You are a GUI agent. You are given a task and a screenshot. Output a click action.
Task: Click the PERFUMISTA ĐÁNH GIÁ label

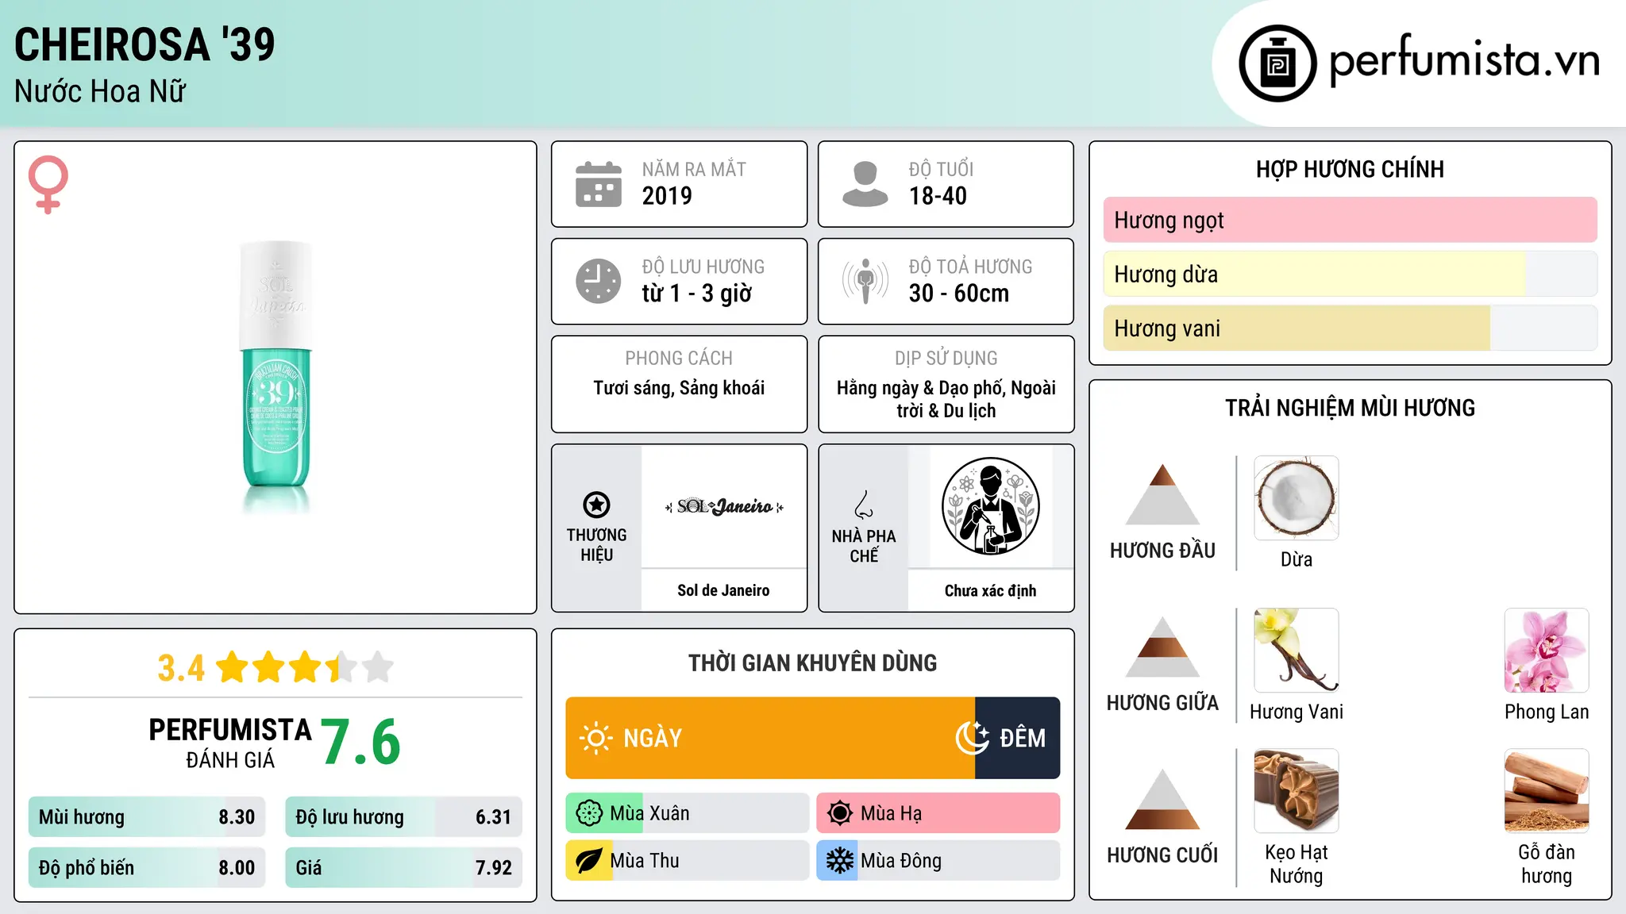(x=230, y=743)
